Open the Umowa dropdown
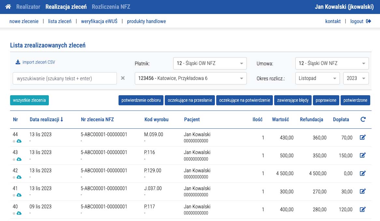Viewport: 380px width, 221px height. click(x=332, y=63)
